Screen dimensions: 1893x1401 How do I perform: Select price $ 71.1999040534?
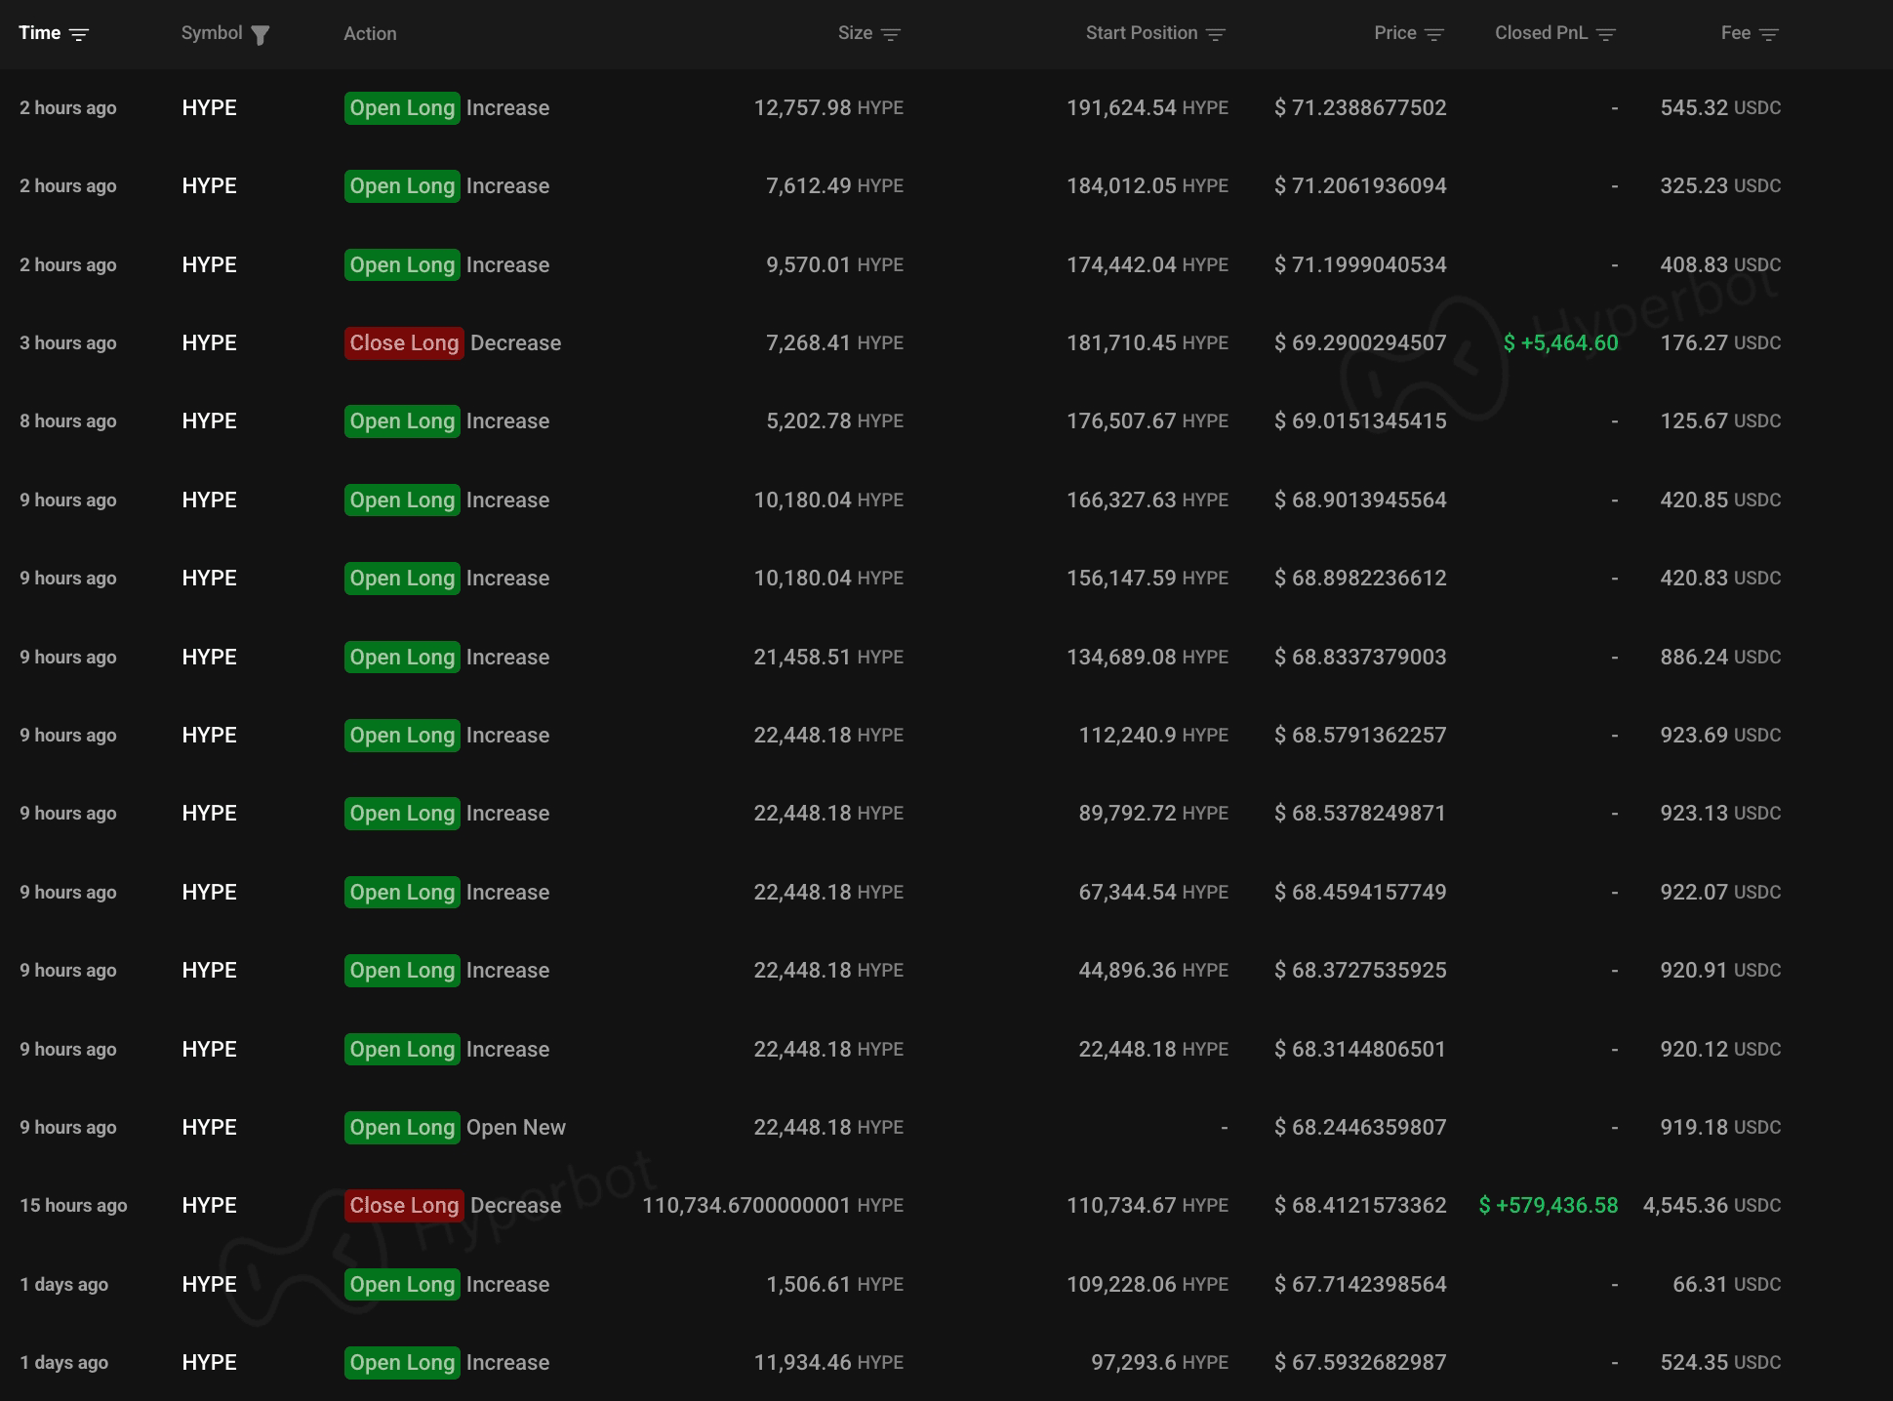[x=1360, y=264]
